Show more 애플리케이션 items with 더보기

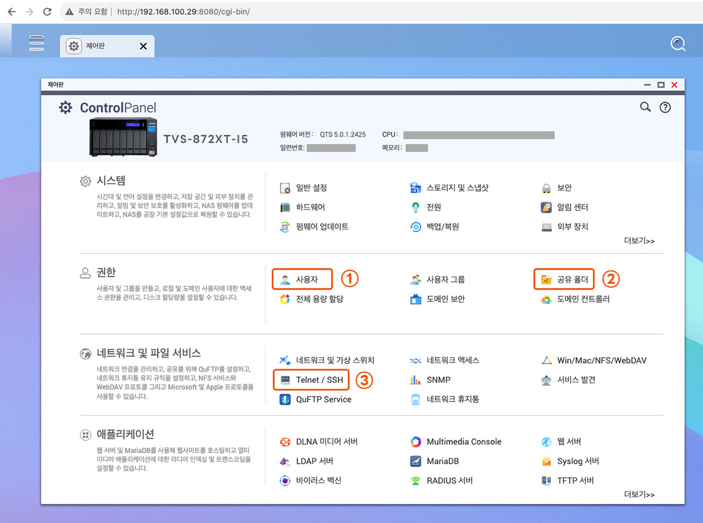click(639, 495)
